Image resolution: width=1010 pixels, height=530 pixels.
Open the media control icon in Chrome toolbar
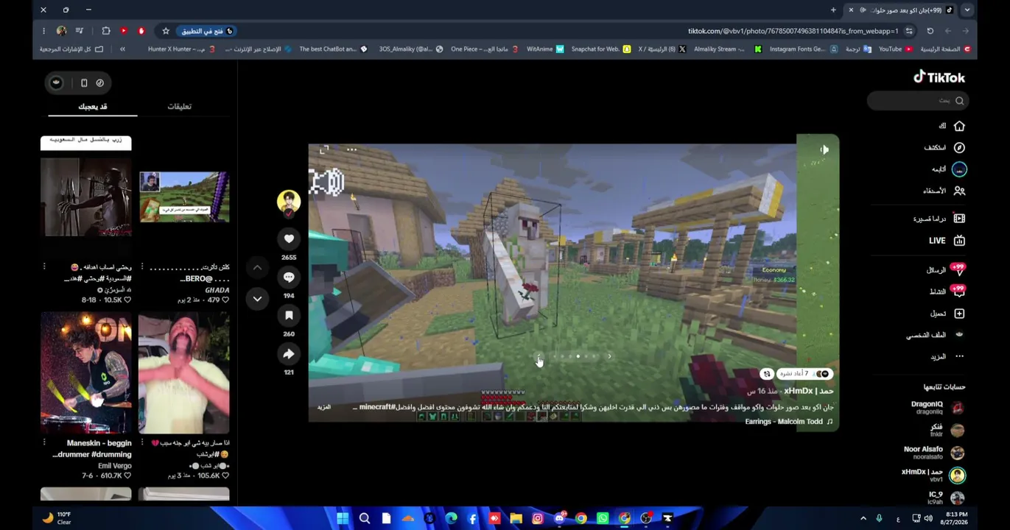80,31
